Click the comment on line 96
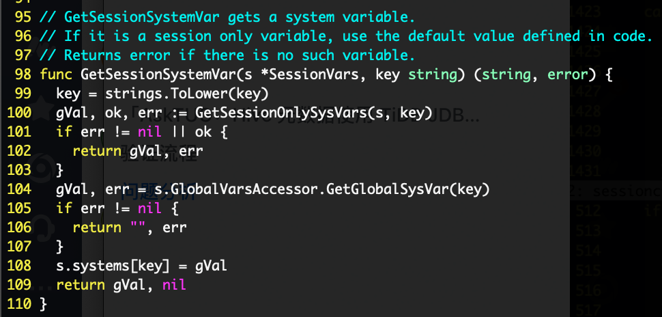 [x=346, y=36]
